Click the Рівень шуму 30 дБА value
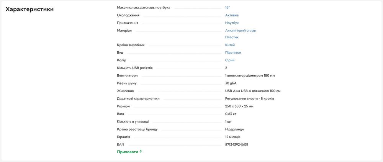 point(231,83)
